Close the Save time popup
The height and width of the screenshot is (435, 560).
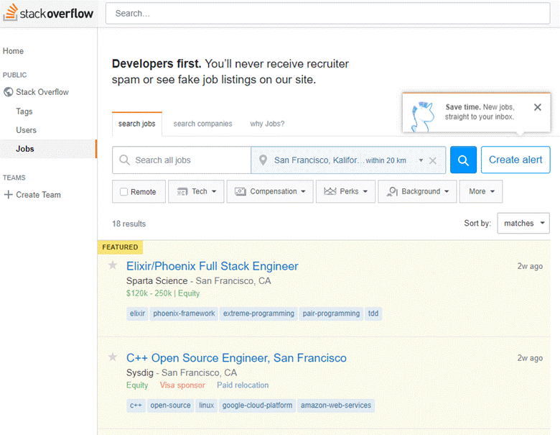[x=538, y=107]
